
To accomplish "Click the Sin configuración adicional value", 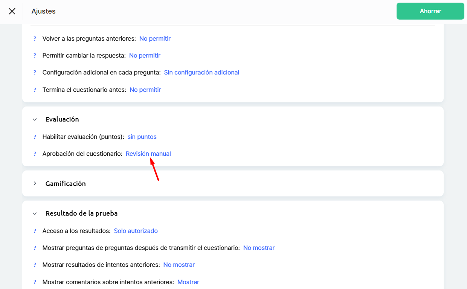I will (x=201, y=72).
